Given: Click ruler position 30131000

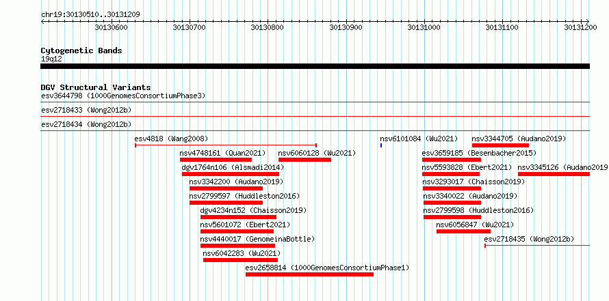Looking at the screenshot, I should 424,27.
